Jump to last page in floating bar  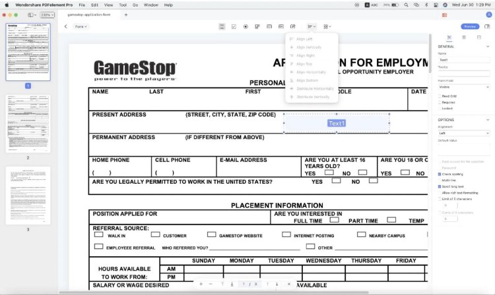pyautogui.click(x=232, y=284)
